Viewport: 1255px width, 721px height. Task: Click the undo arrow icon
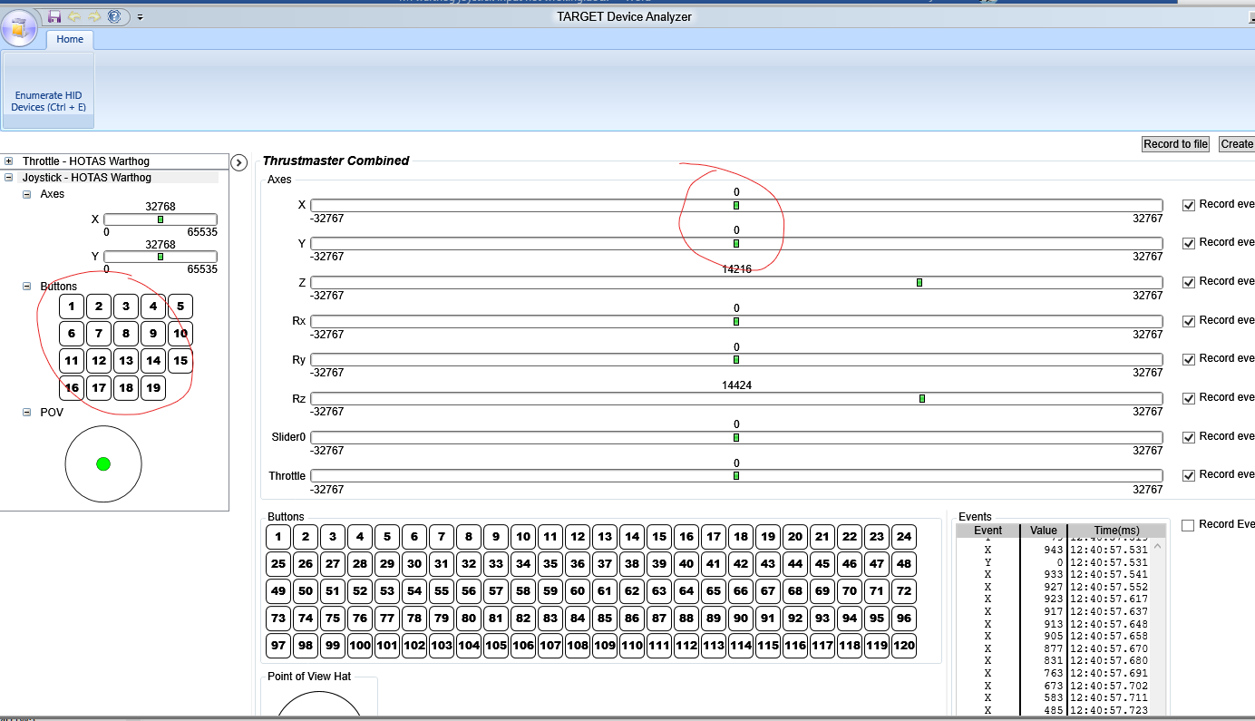(74, 16)
